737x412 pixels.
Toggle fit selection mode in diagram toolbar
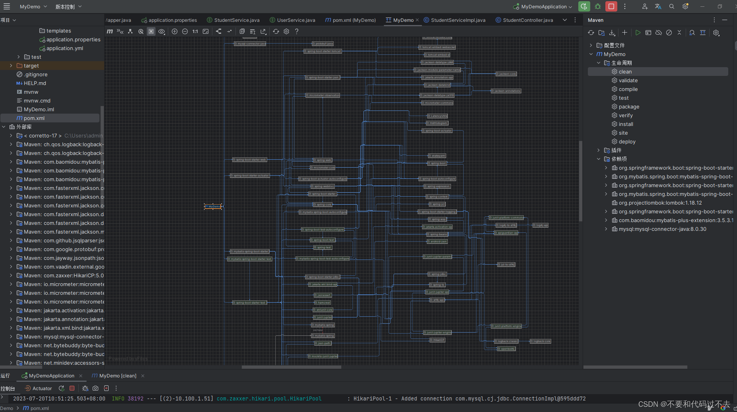coord(151,31)
